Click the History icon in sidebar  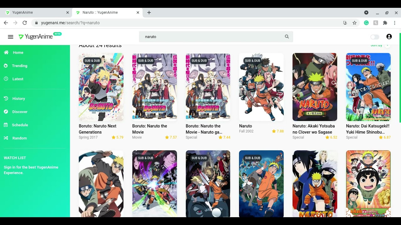[x=6, y=98]
